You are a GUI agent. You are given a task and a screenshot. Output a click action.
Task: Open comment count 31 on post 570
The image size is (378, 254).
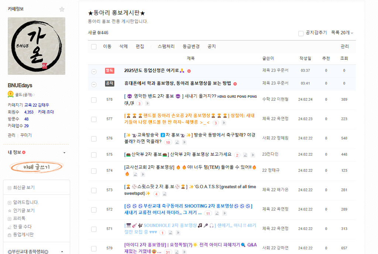tap(168, 252)
